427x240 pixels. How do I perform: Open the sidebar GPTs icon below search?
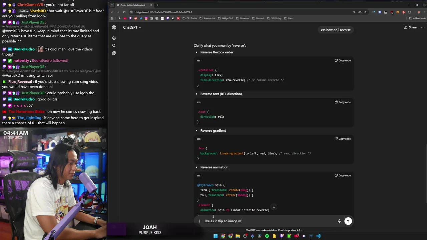(x=114, y=53)
